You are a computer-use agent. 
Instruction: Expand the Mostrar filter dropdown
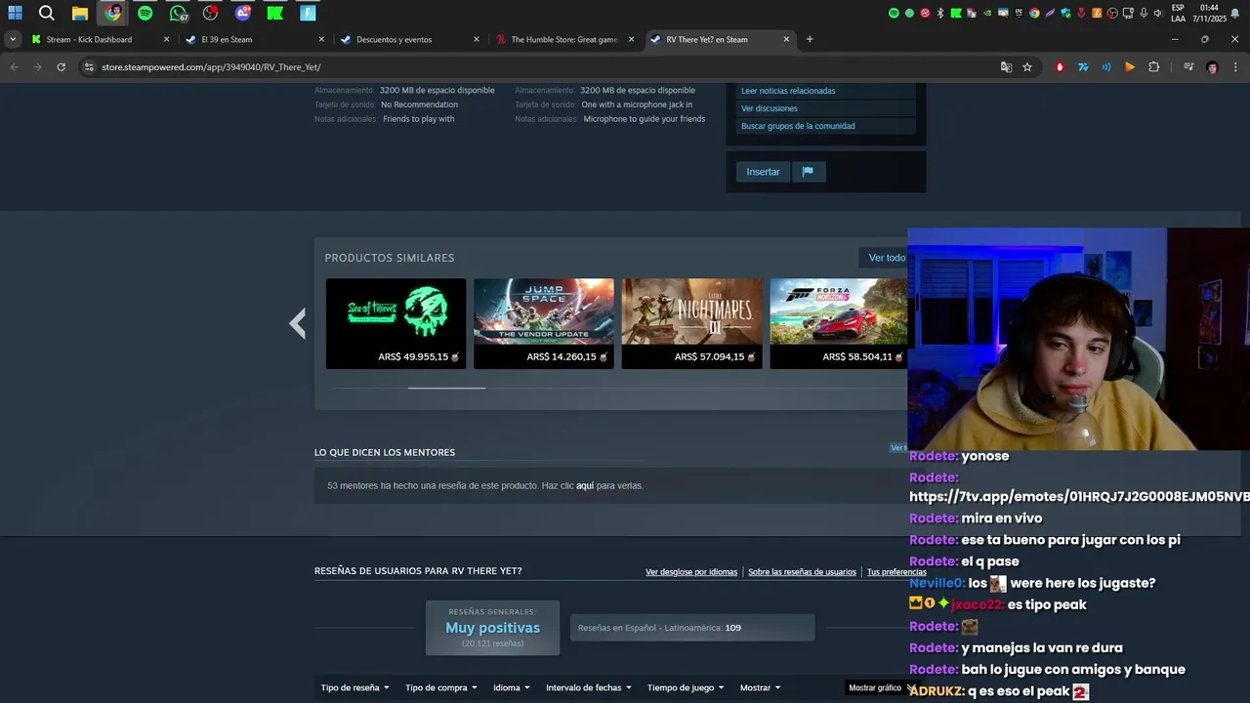click(761, 687)
